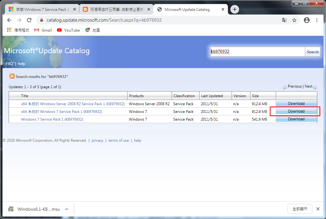Open the Chrome three-dot menu
326x219 pixels.
(x=317, y=20)
